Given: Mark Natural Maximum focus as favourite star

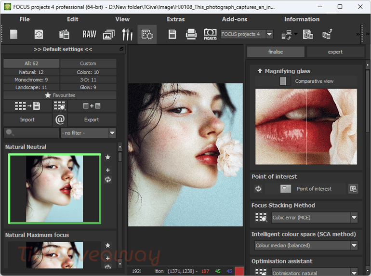Looking at the screenshot, I should 108,246.
